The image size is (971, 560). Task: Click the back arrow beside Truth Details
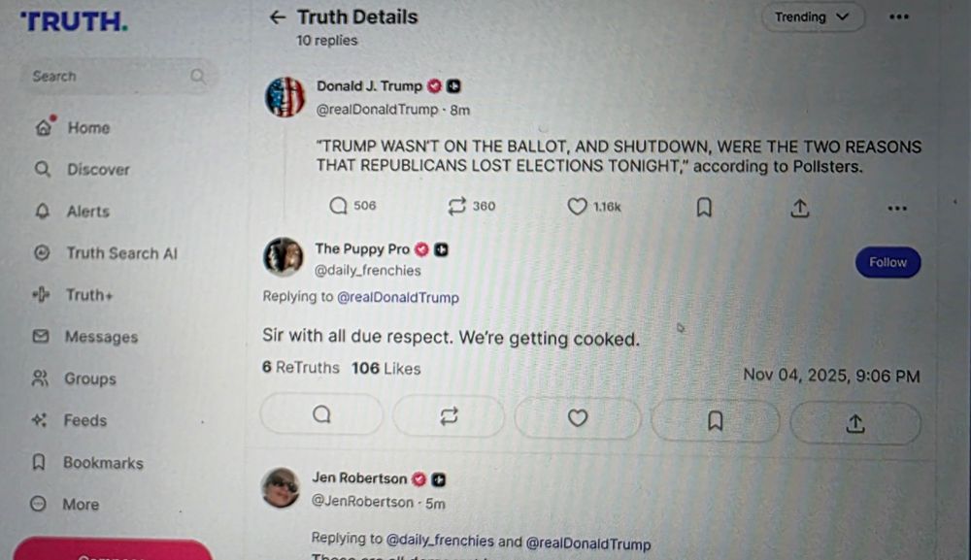[278, 17]
